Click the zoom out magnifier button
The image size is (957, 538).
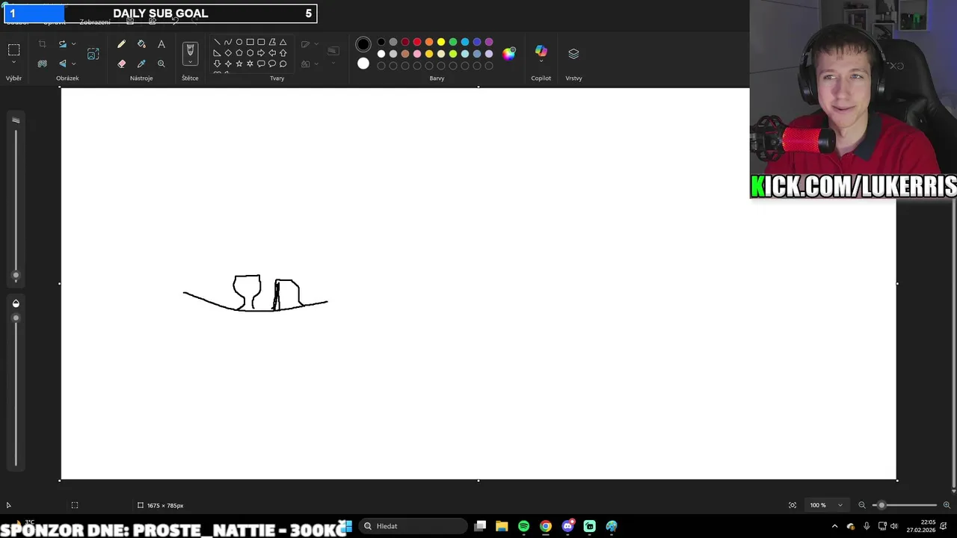pyautogui.click(x=861, y=505)
